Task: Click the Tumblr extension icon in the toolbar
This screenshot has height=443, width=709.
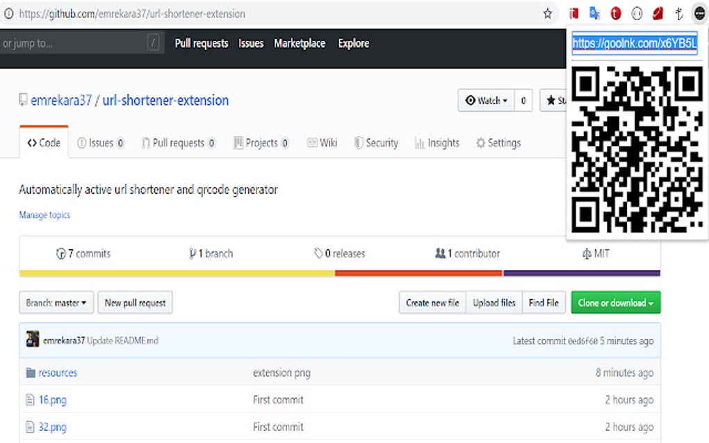Action: [615, 13]
